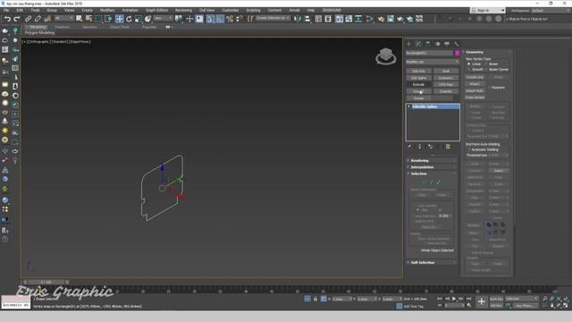Activate the Select and Move tool
The width and height of the screenshot is (572, 322).
click(x=119, y=19)
